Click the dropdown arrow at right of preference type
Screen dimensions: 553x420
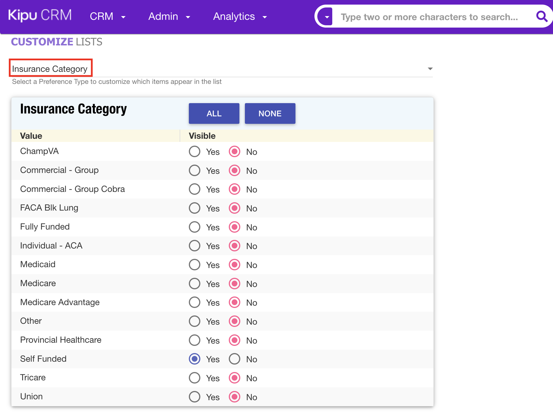(430, 69)
